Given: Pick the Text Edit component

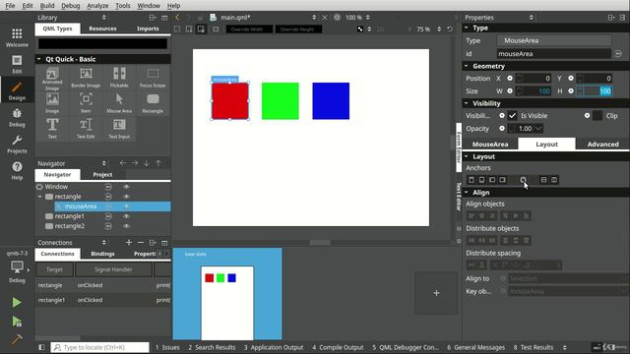Looking at the screenshot, I should click(86, 129).
